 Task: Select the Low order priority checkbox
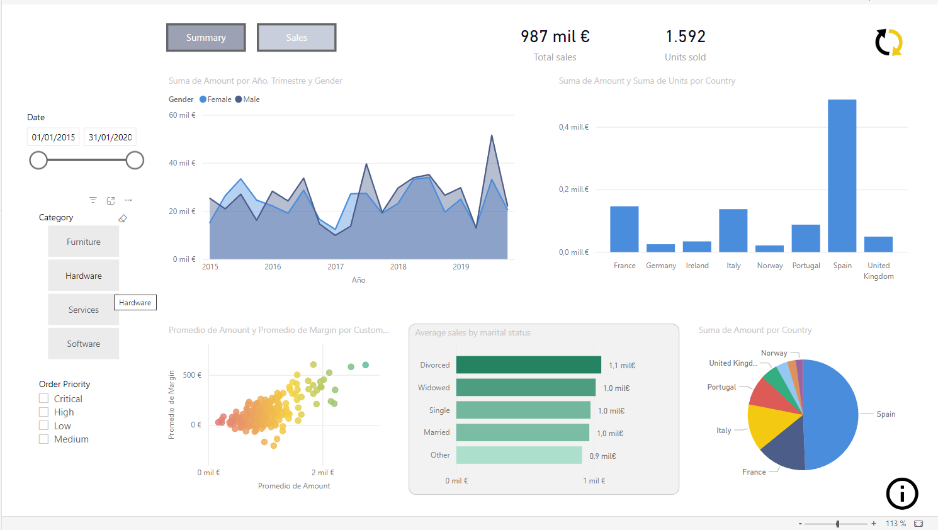coord(44,426)
